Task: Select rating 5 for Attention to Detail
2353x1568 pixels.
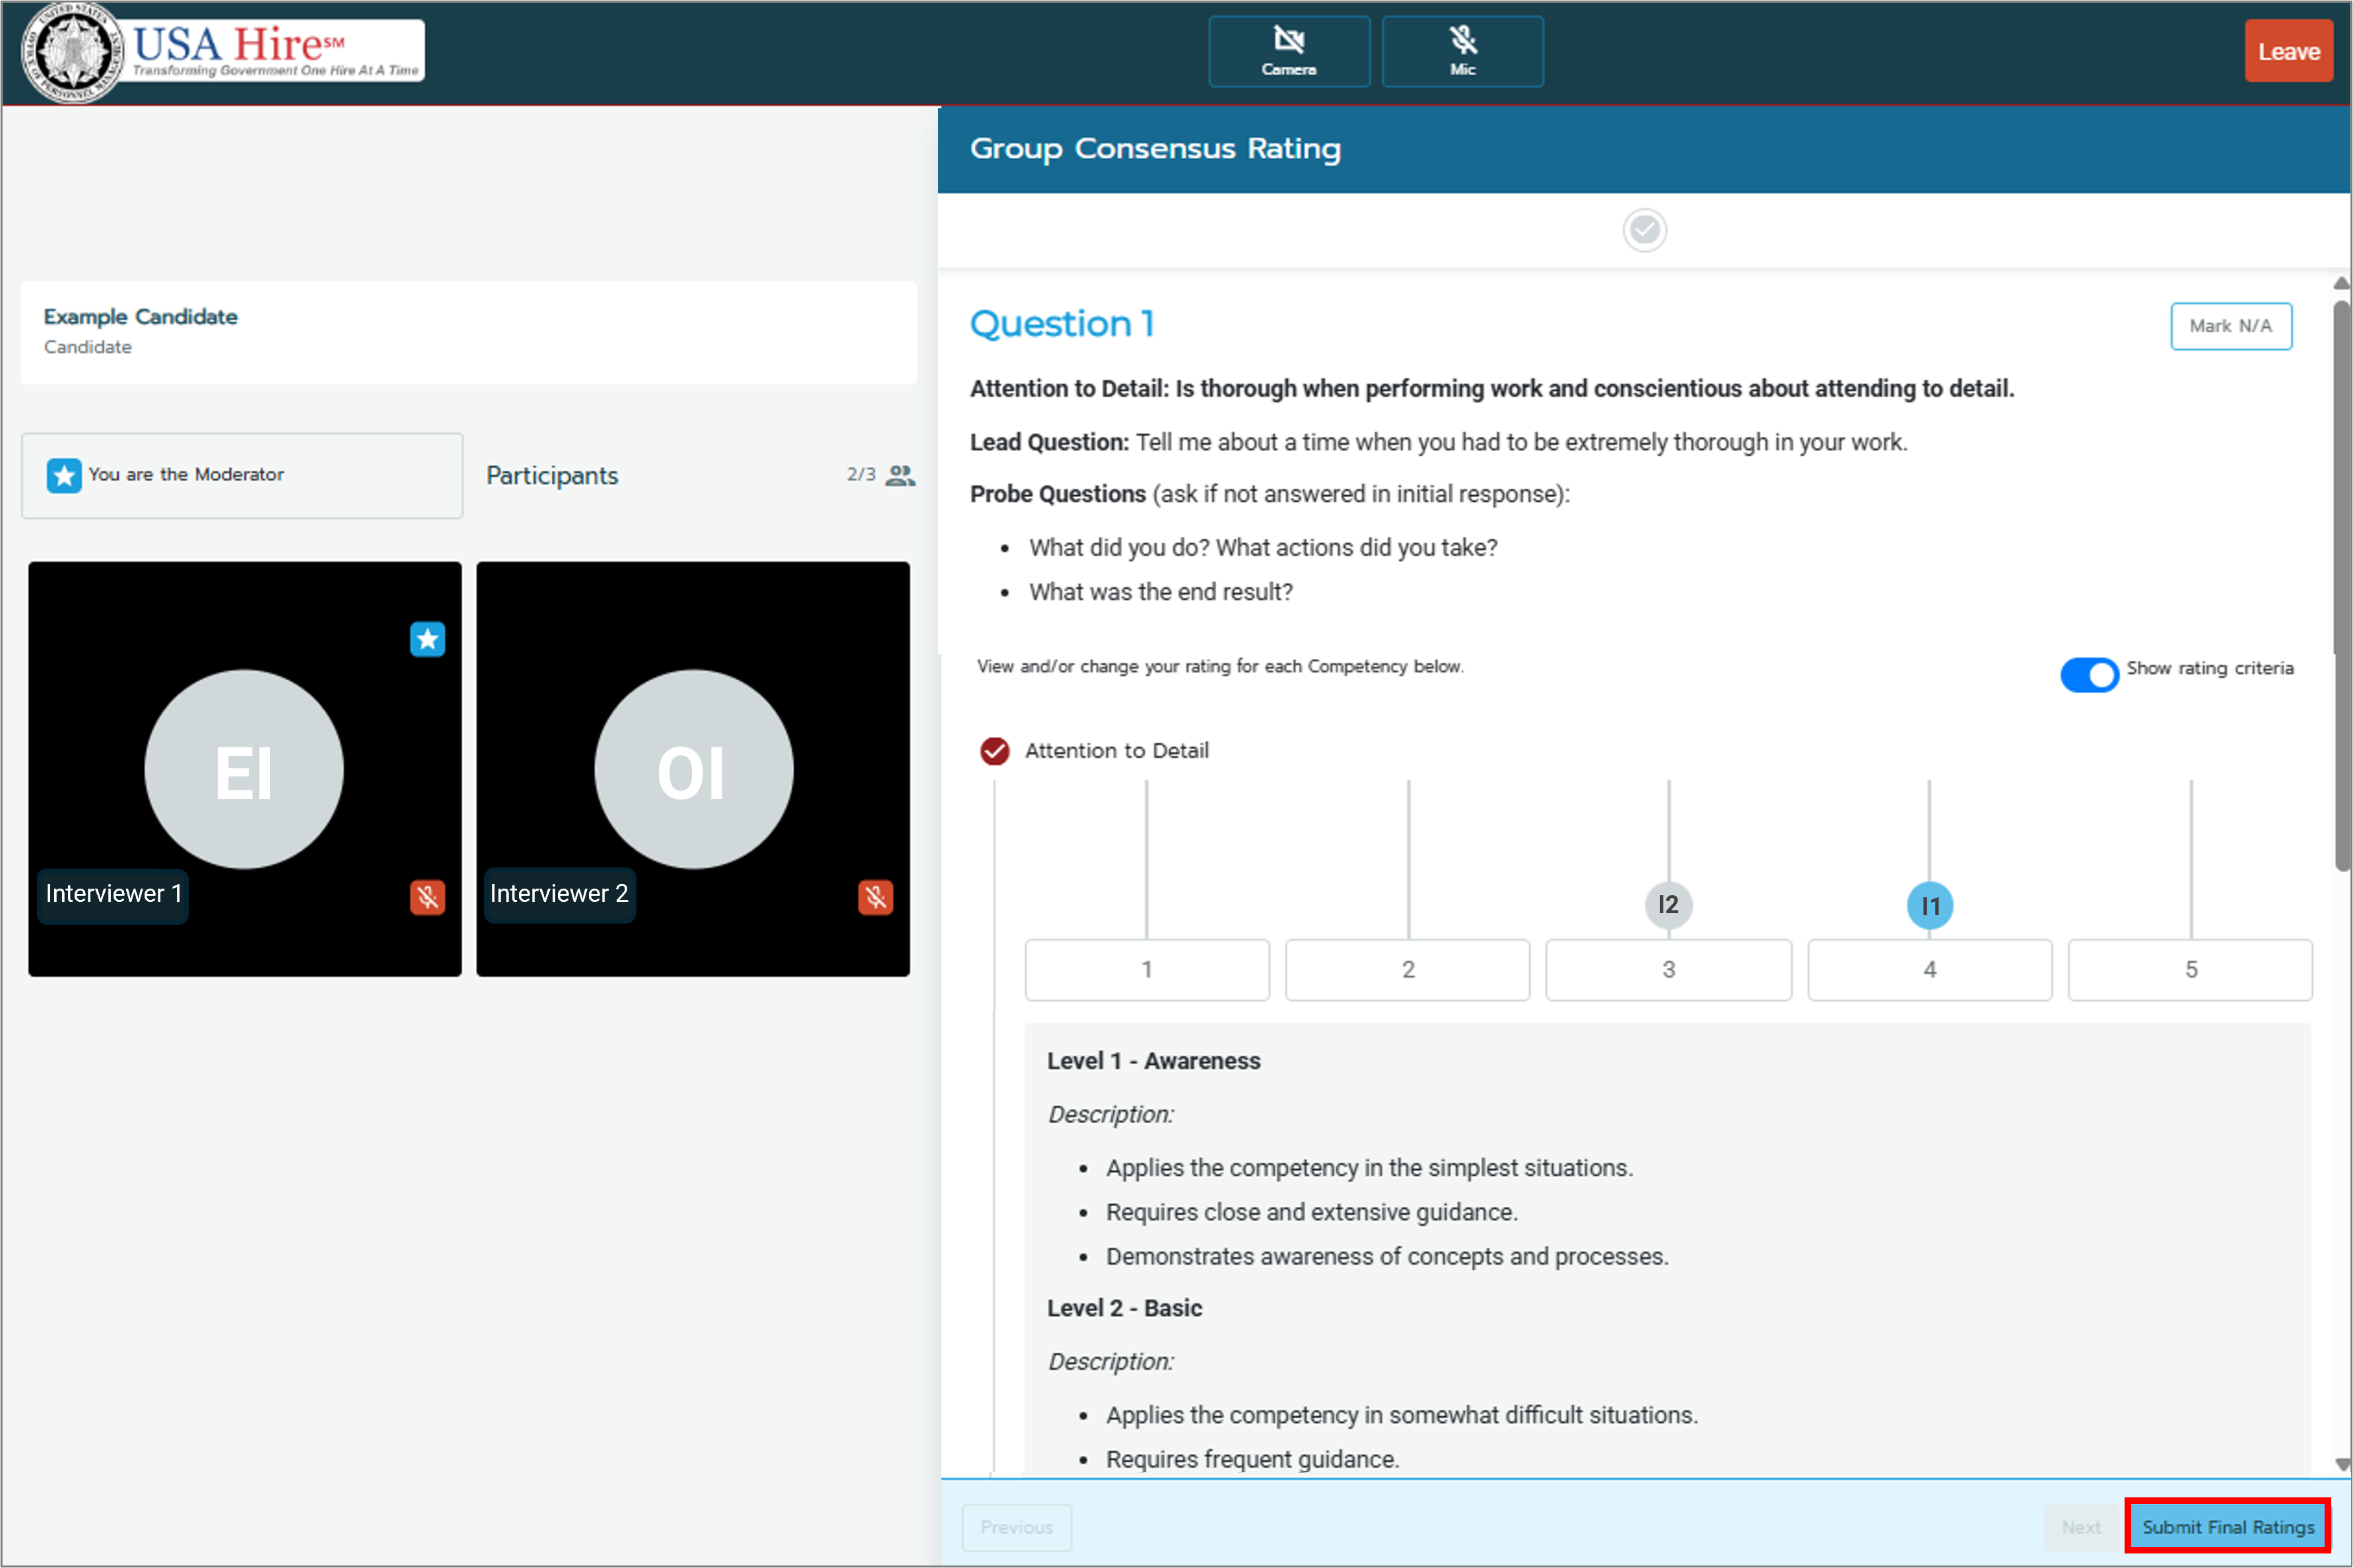Action: pyautogui.click(x=2190, y=969)
